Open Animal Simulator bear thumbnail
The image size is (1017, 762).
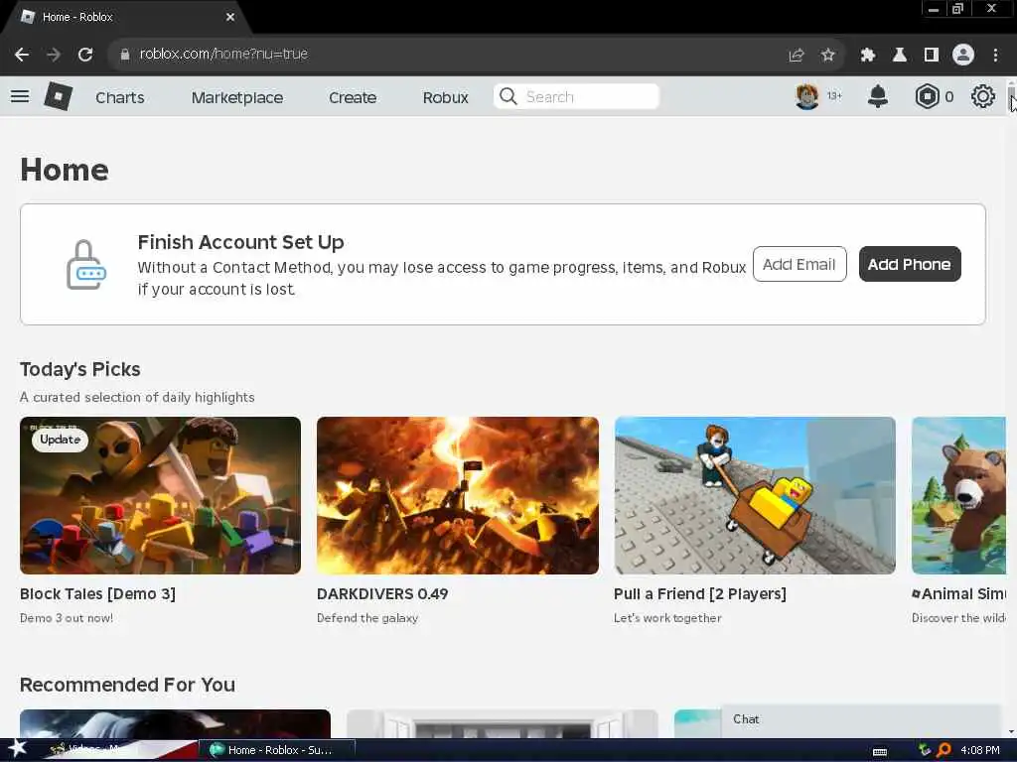(958, 496)
